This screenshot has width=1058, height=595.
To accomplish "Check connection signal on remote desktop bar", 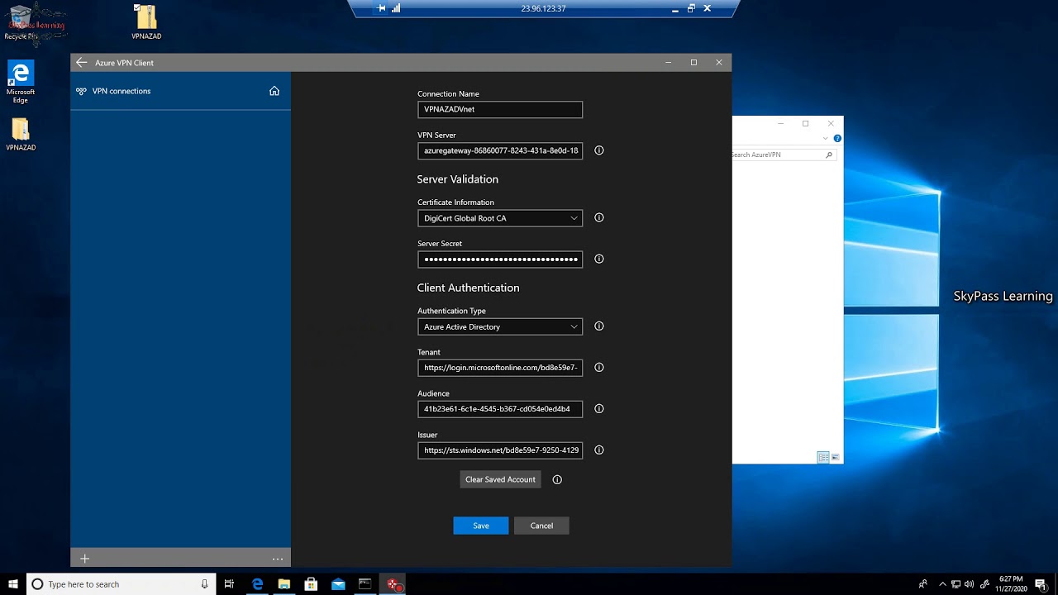I will 396,8.
